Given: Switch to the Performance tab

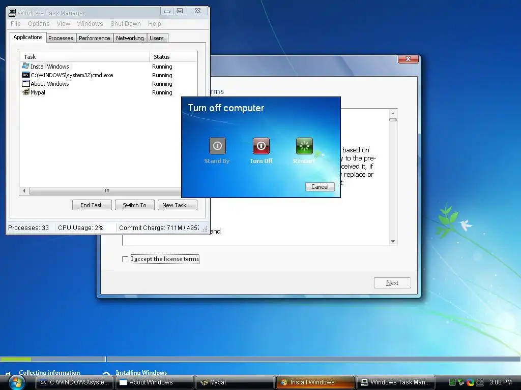Looking at the screenshot, I should [94, 38].
